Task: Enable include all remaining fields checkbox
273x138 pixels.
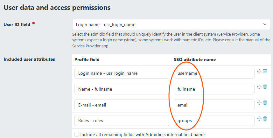Action: pos(77,135)
